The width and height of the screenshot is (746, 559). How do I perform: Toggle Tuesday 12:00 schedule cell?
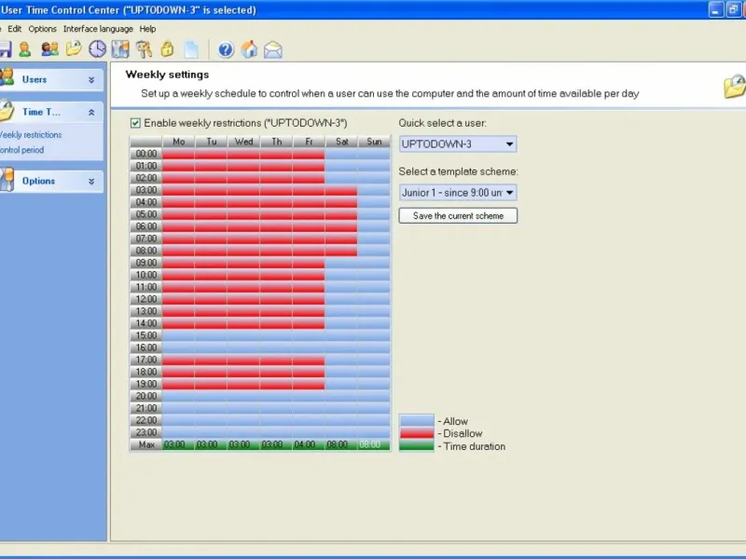point(212,299)
